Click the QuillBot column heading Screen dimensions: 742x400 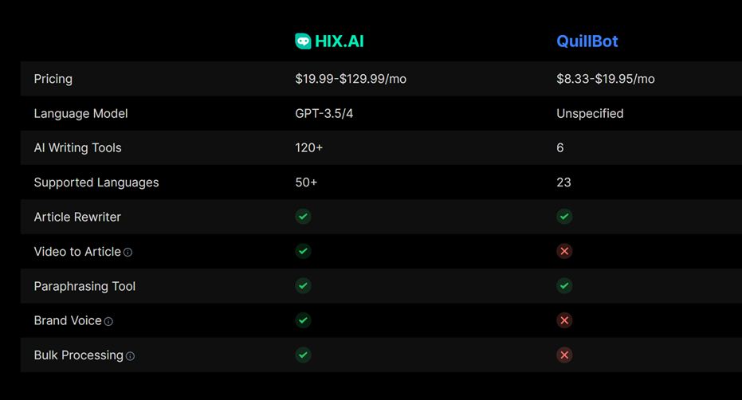(587, 41)
